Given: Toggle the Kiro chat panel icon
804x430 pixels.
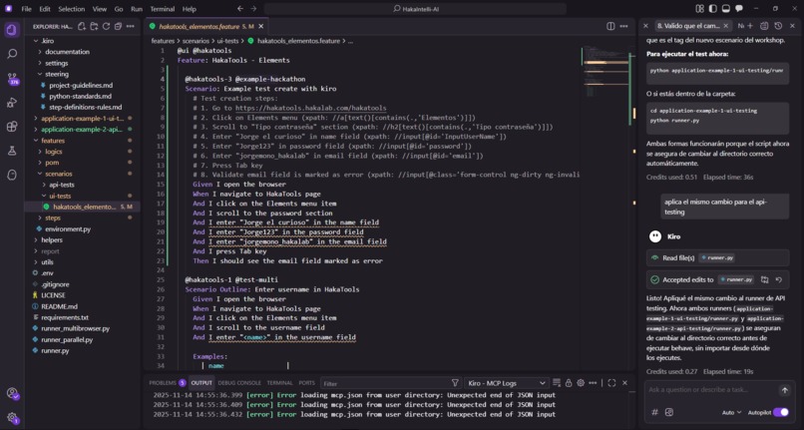Looking at the screenshot, I should pos(739,9).
